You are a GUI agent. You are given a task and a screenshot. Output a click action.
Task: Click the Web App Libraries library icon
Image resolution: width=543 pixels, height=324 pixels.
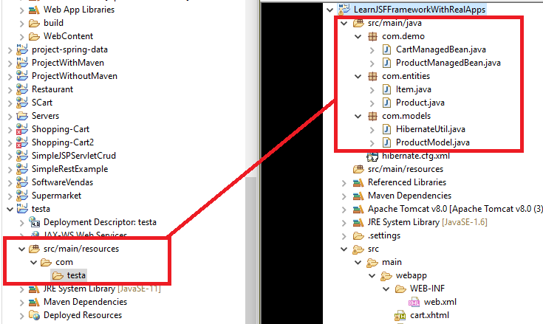pyautogui.click(x=34, y=10)
